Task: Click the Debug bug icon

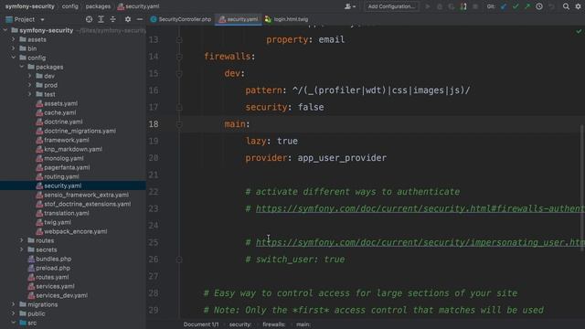Action: [440, 6]
